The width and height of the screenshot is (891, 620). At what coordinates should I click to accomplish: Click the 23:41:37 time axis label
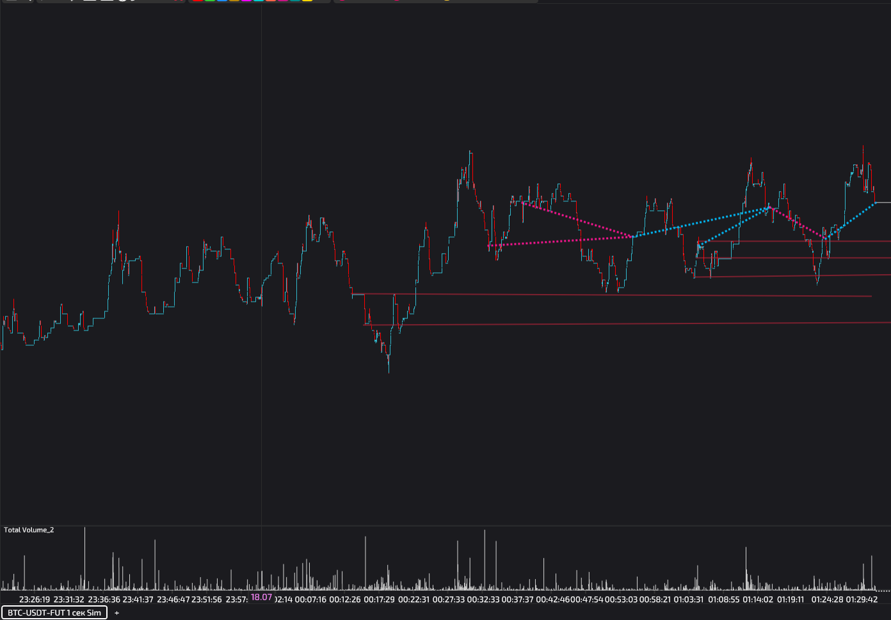click(138, 600)
